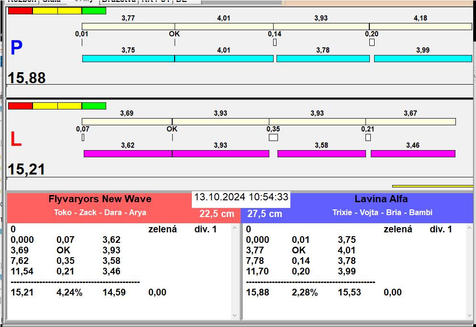
Task: Select the cyan bar labeled 3,75
Action: [x=128, y=58]
